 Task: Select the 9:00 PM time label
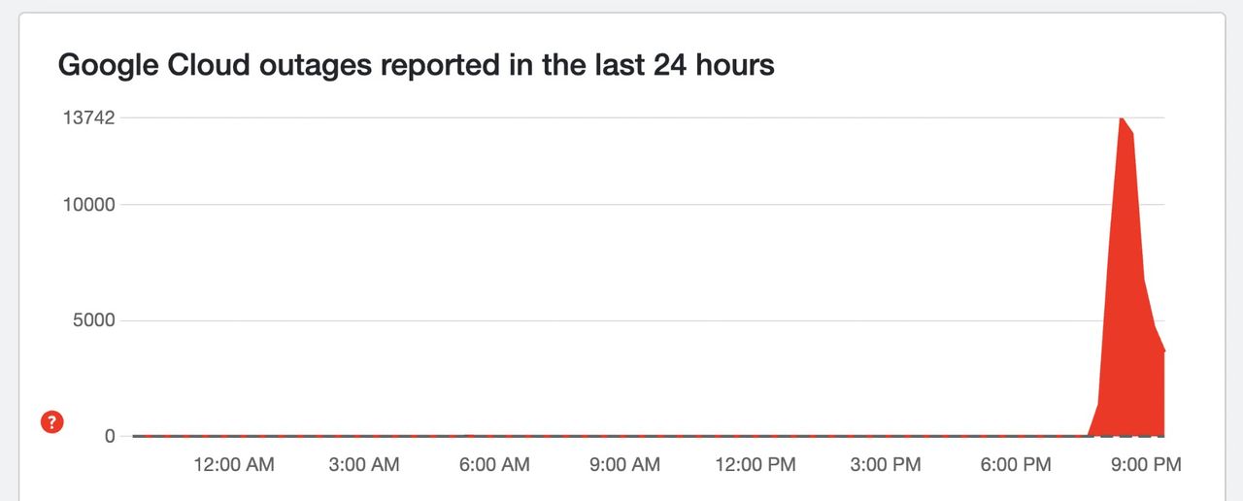pos(1146,465)
